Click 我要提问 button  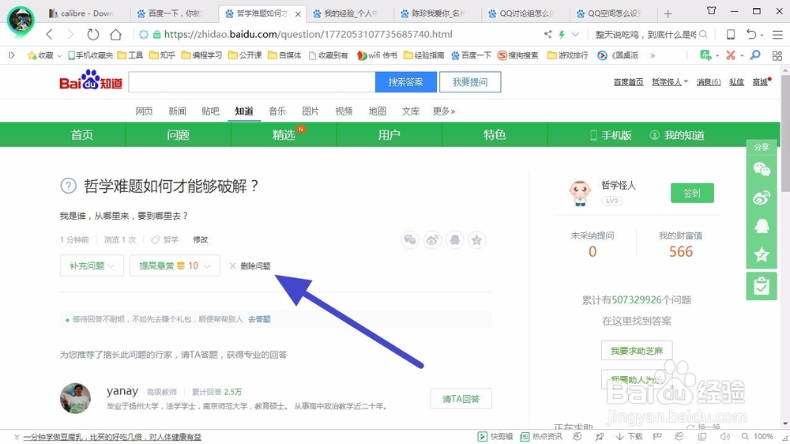pos(470,82)
